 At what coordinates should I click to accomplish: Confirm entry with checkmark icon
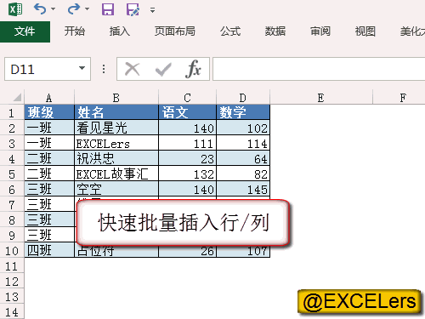click(163, 69)
